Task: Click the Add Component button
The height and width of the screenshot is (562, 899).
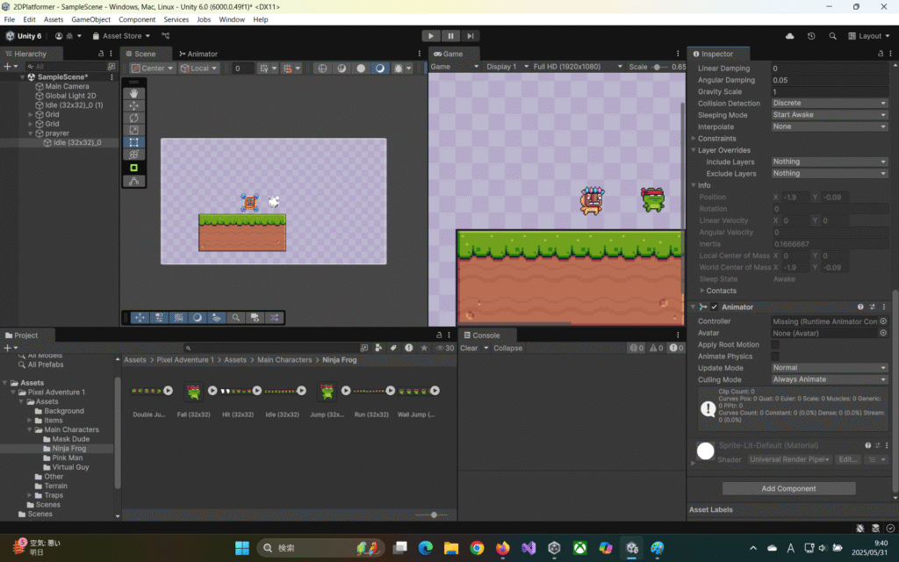Action: (x=789, y=488)
